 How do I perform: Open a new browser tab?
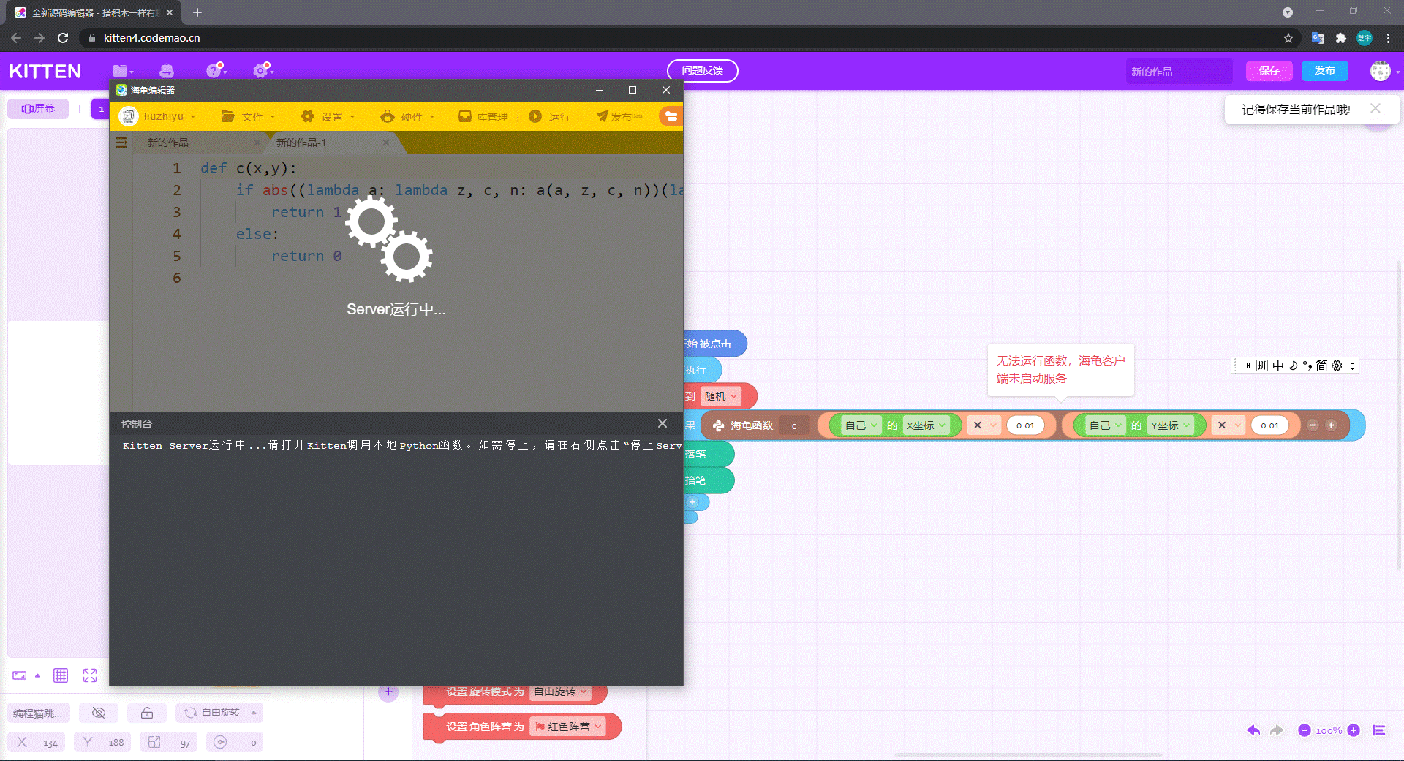[x=197, y=12]
